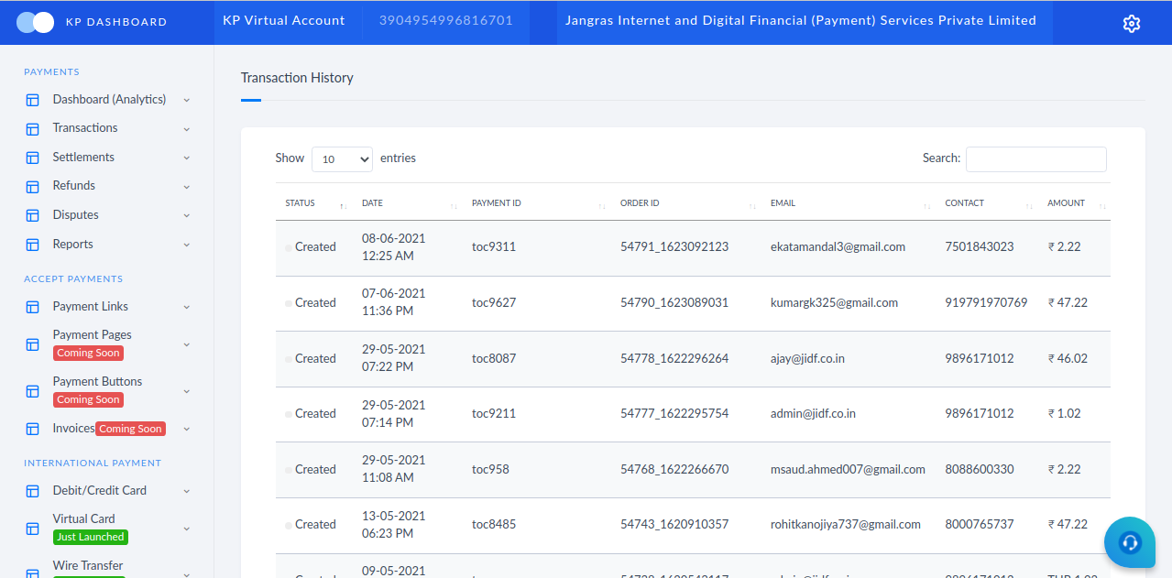This screenshot has height=578, width=1172.
Task: Open Disputes menu item
Action: [76, 214]
